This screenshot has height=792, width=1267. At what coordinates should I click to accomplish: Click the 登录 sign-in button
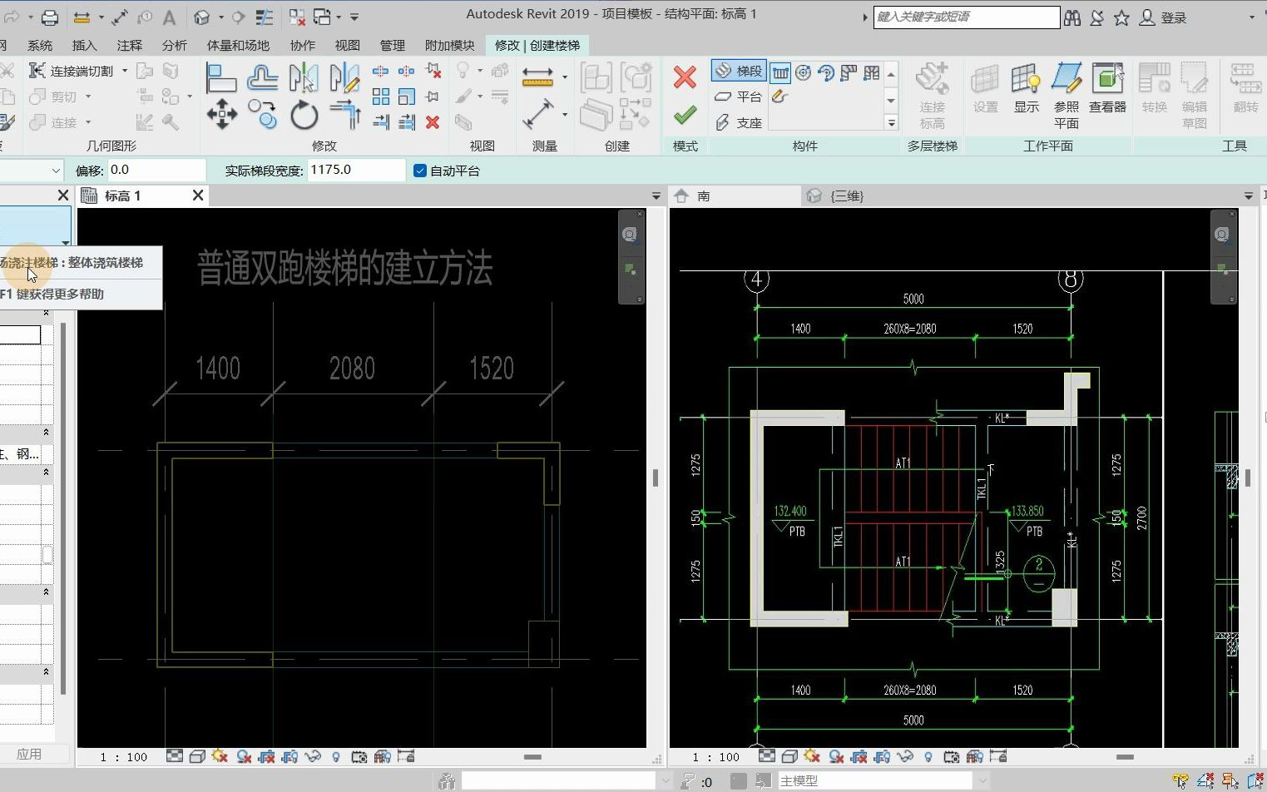1174,17
